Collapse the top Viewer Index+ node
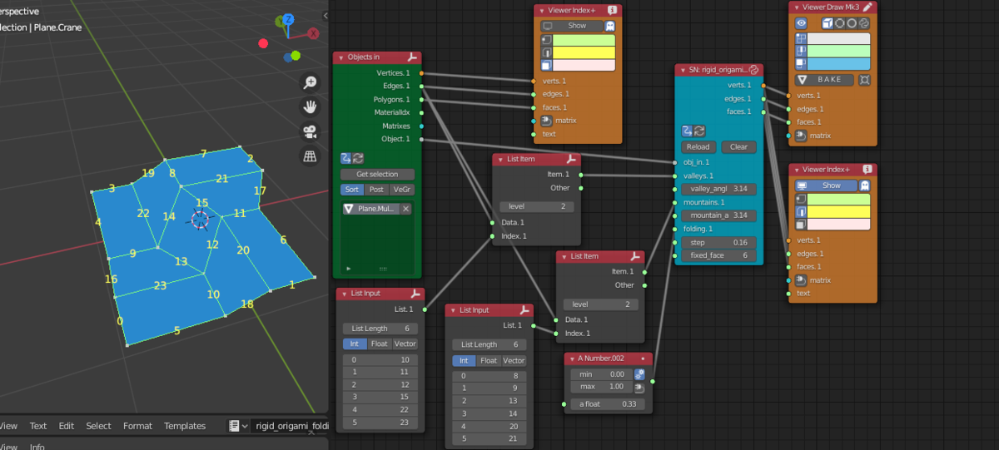Screen dimensions: 999x450 [542, 10]
